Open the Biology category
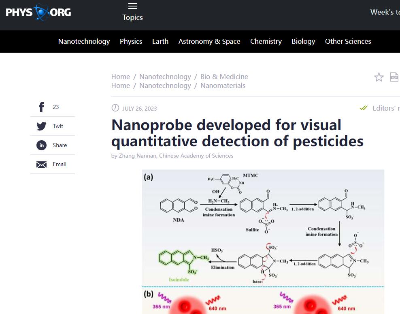This screenshot has height=314, width=400. tap(303, 41)
